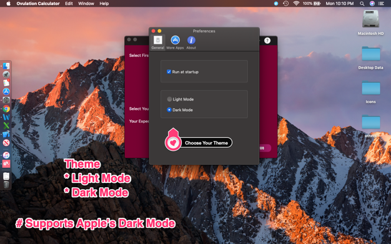Open the General preferences tab
The width and height of the screenshot is (391, 244).
click(157, 42)
